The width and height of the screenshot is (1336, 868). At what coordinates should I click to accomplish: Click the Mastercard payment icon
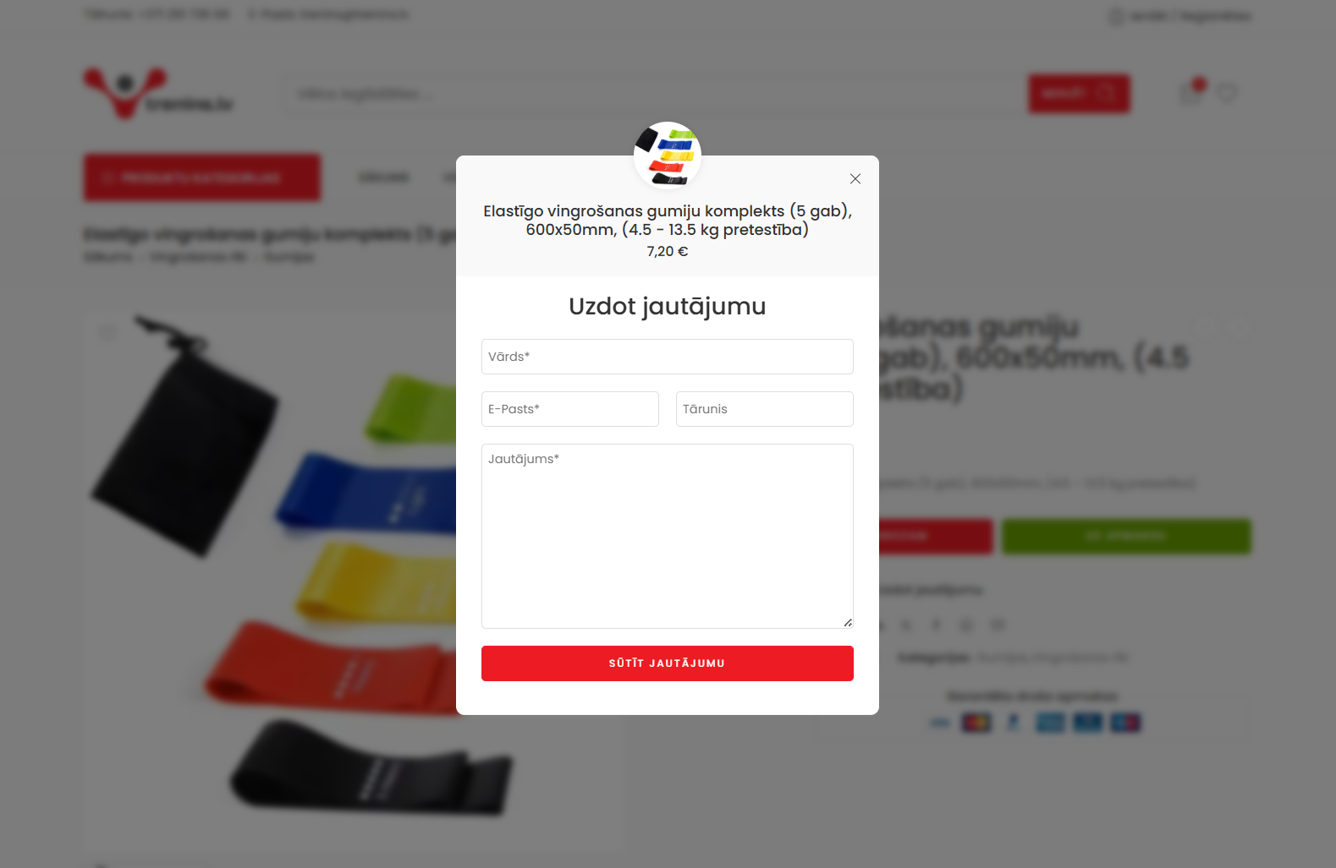point(976,723)
